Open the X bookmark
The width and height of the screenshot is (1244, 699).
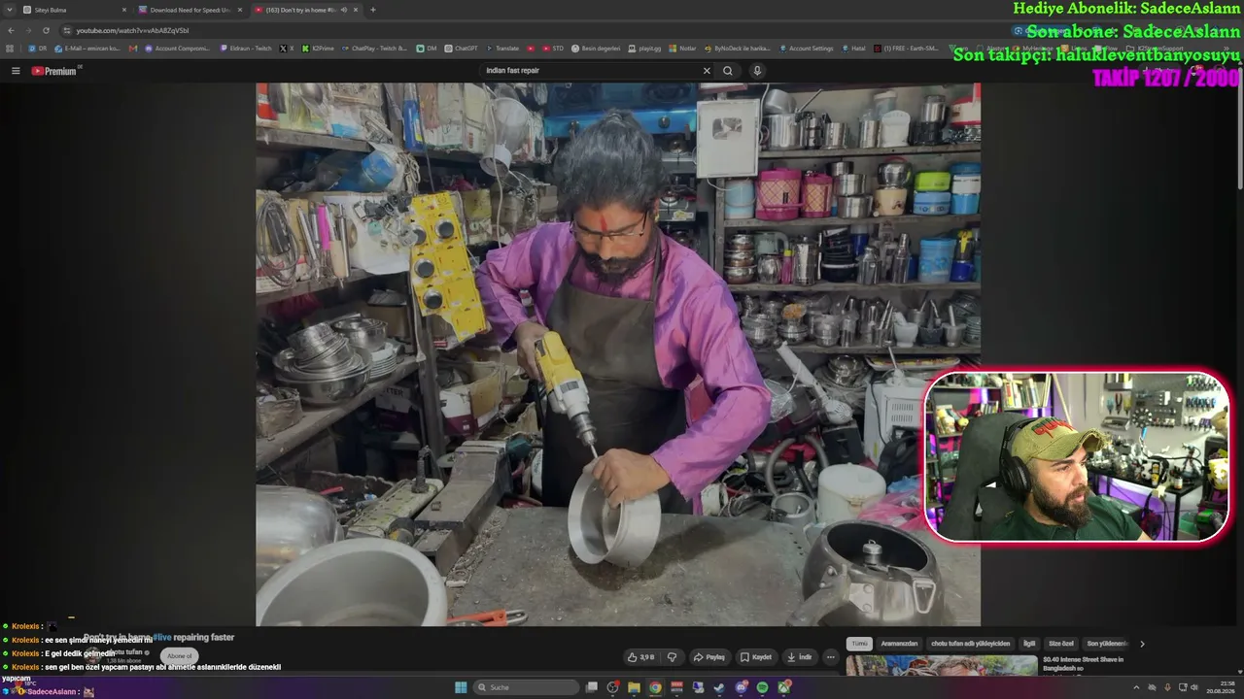pyautogui.click(x=286, y=48)
